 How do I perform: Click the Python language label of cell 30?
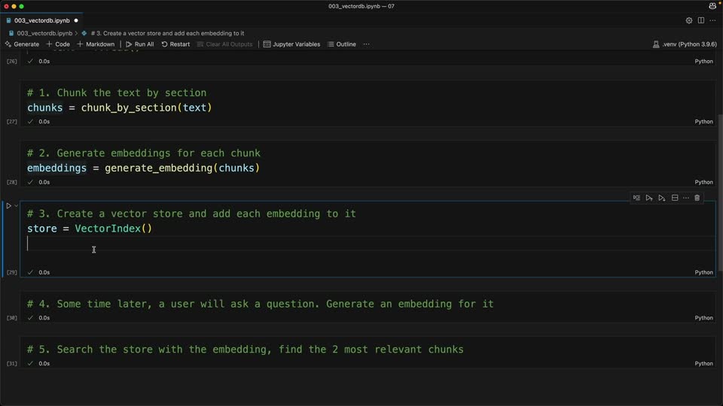[x=703, y=317]
